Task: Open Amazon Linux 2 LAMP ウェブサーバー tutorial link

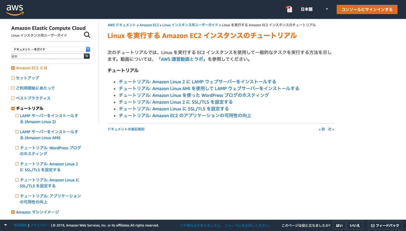Action: 197,82
